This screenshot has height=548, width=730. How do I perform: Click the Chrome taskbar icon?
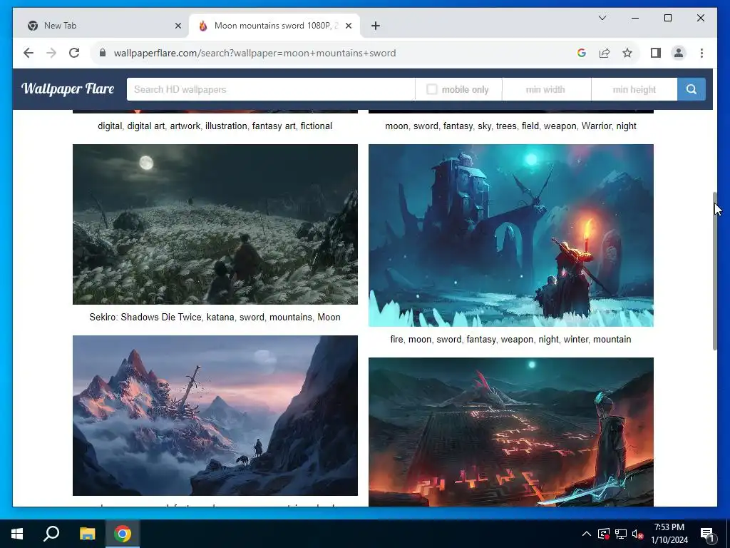tap(123, 534)
